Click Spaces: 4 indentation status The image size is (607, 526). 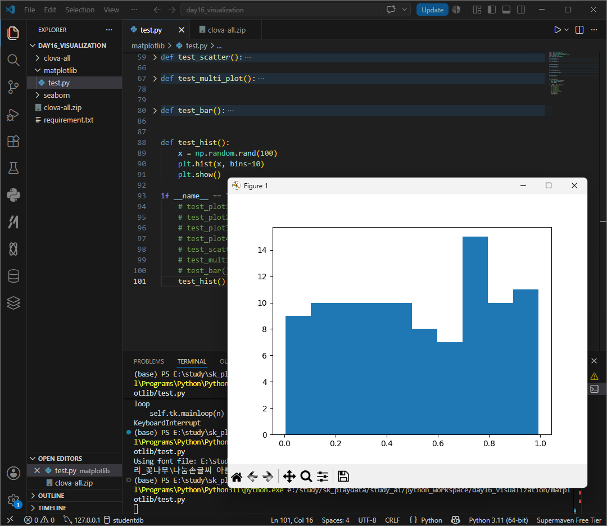click(335, 520)
